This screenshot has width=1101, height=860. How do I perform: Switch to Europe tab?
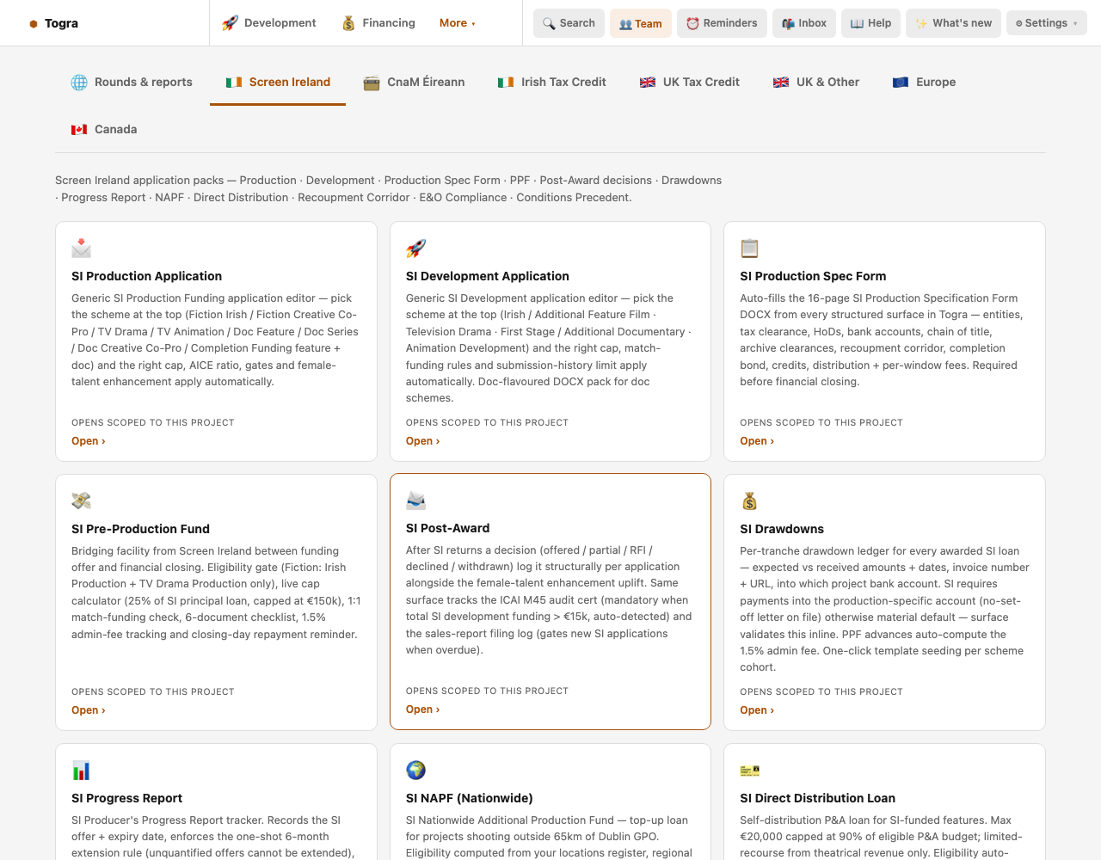pyautogui.click(x=924, y=83)
